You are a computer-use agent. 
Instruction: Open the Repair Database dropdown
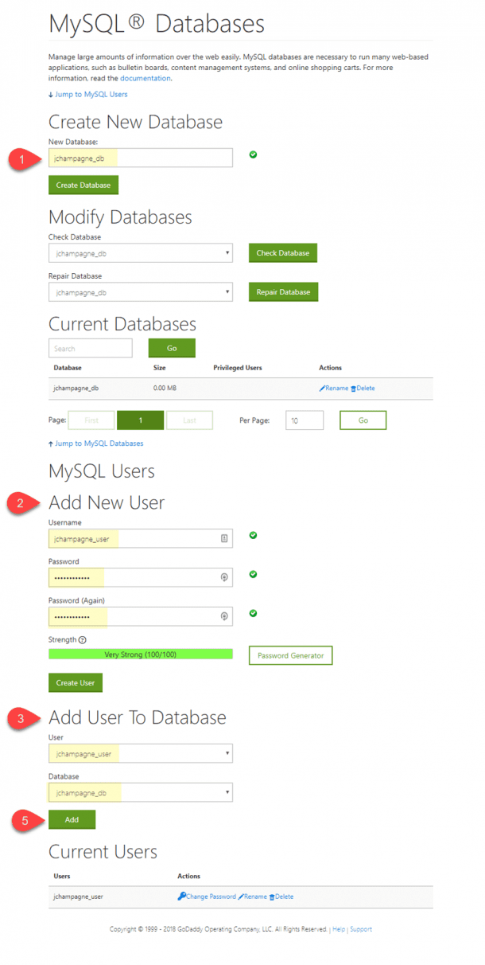coord(141,292)
